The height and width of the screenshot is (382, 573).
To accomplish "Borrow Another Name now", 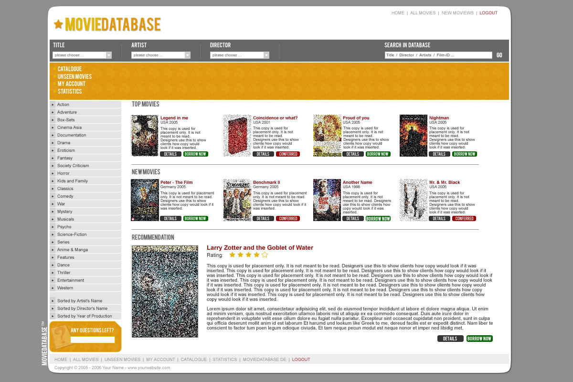I will 378,219.
